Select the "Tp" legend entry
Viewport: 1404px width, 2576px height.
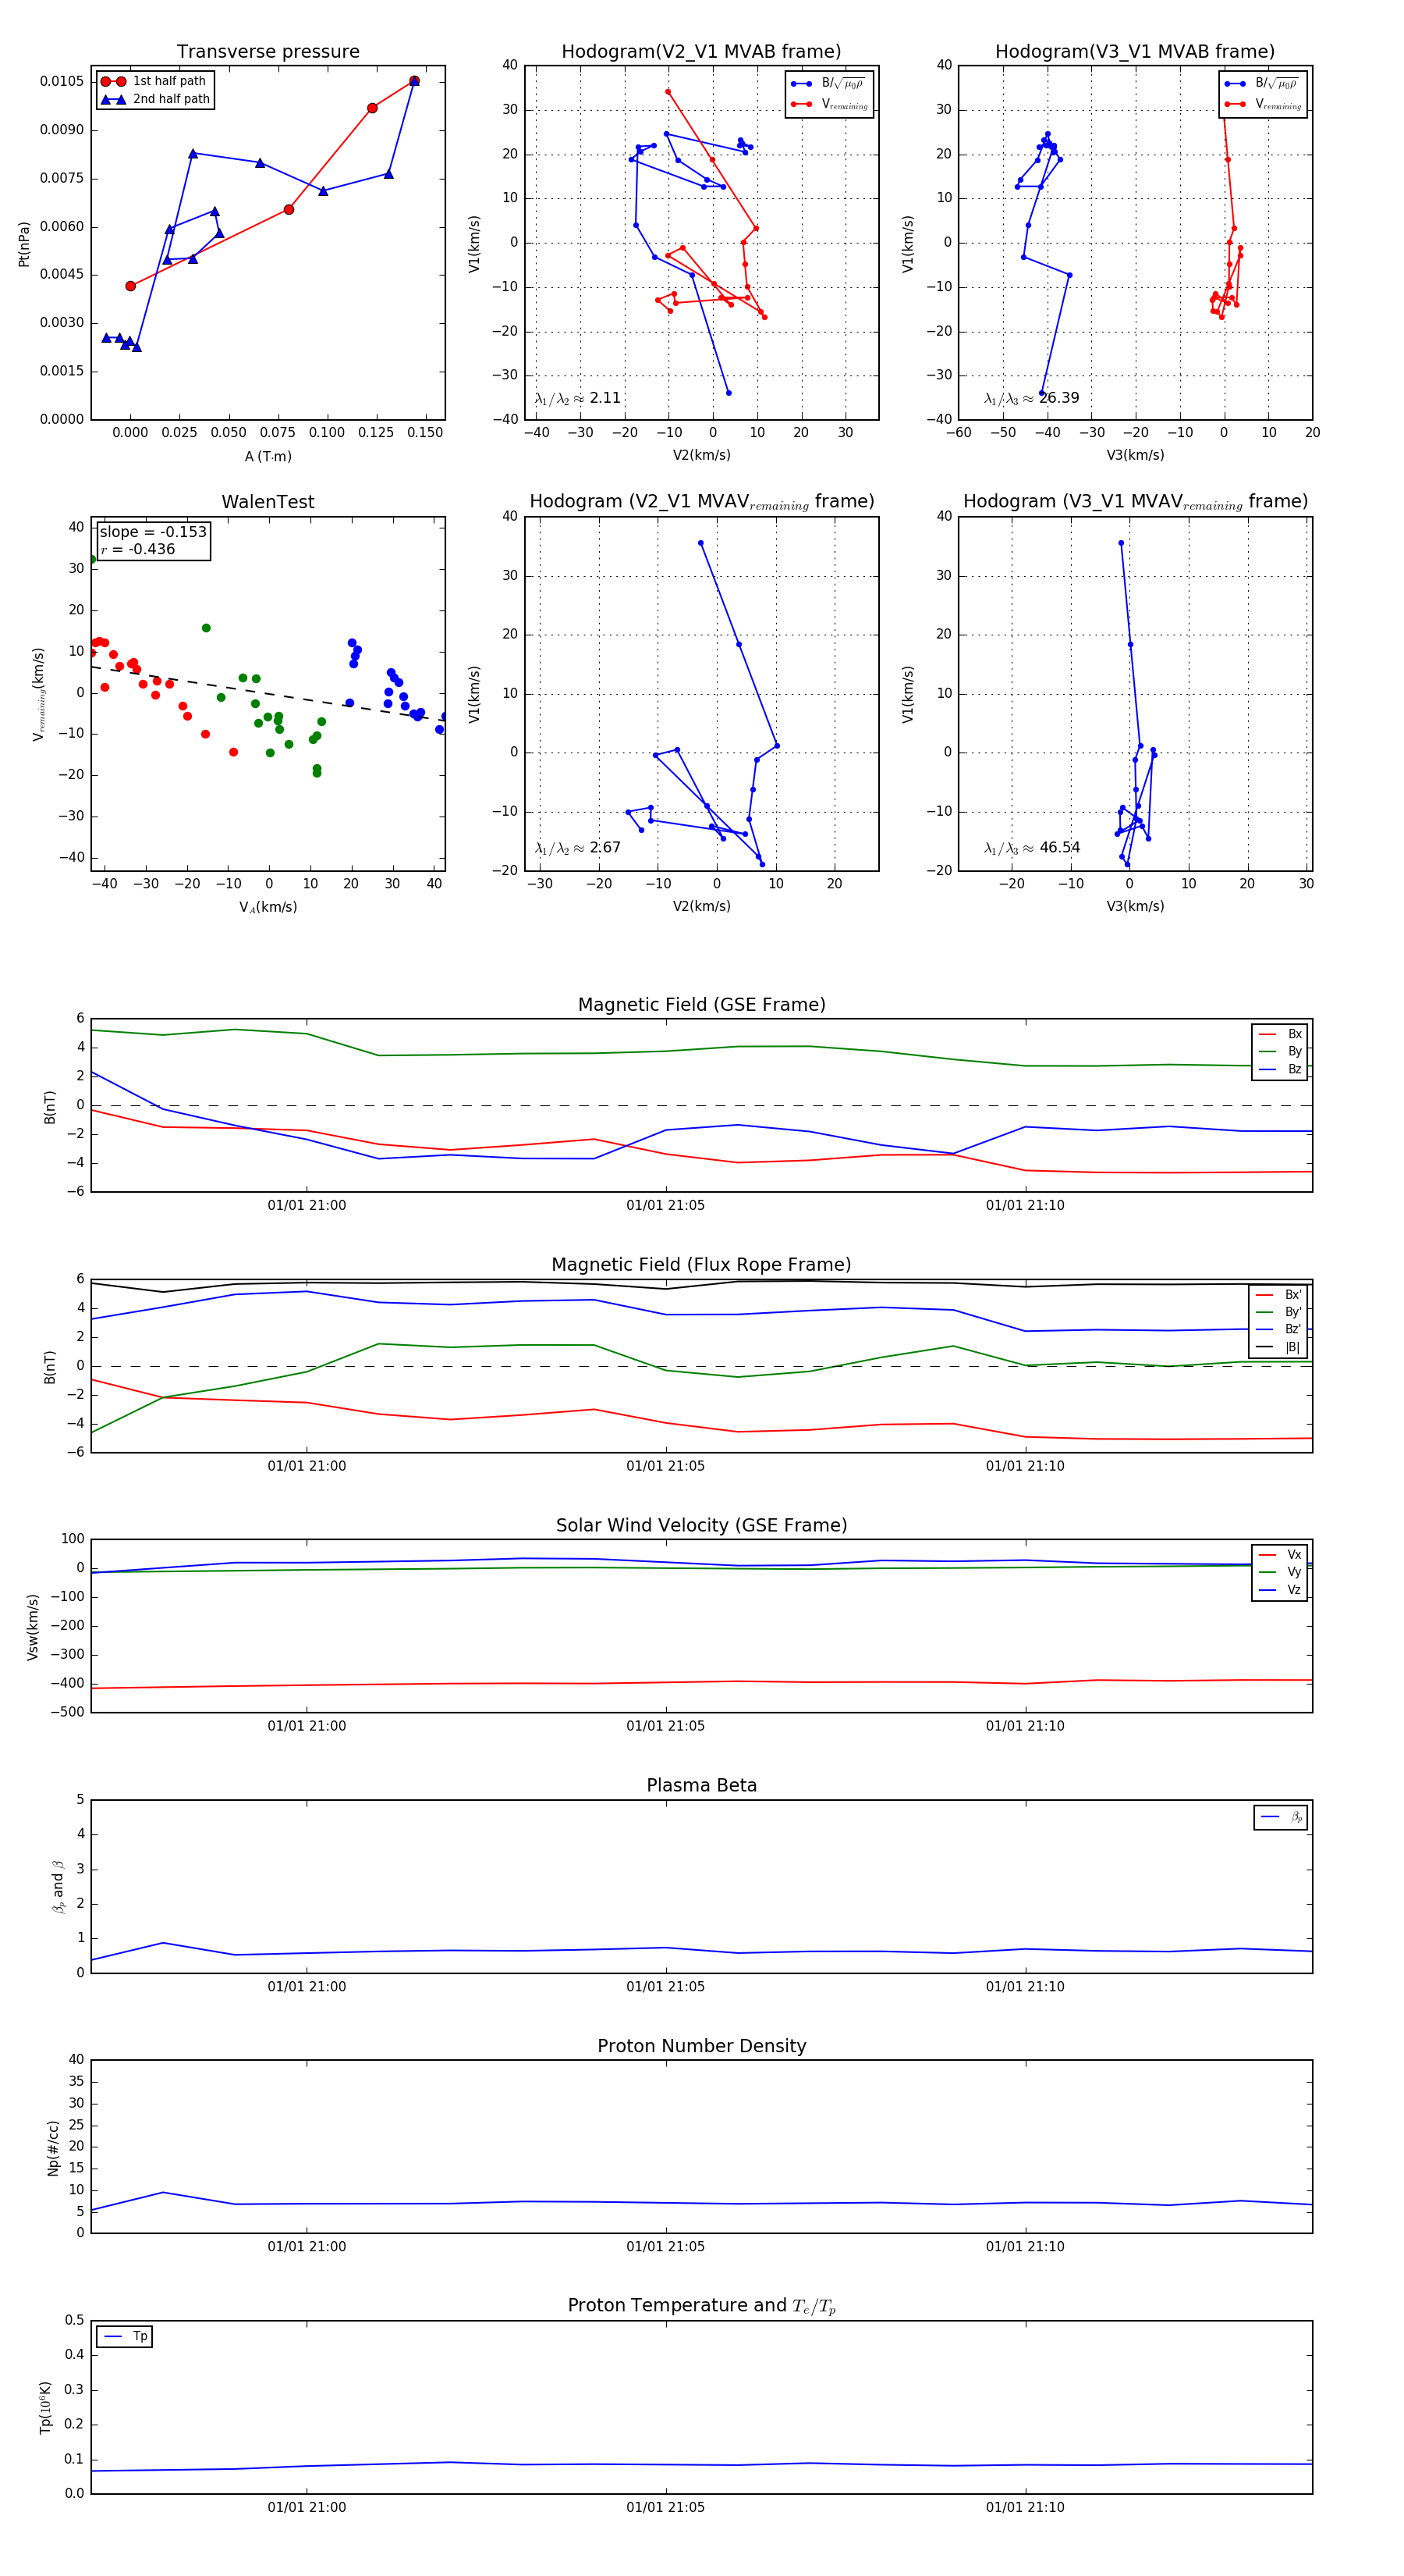[126, 2337]
